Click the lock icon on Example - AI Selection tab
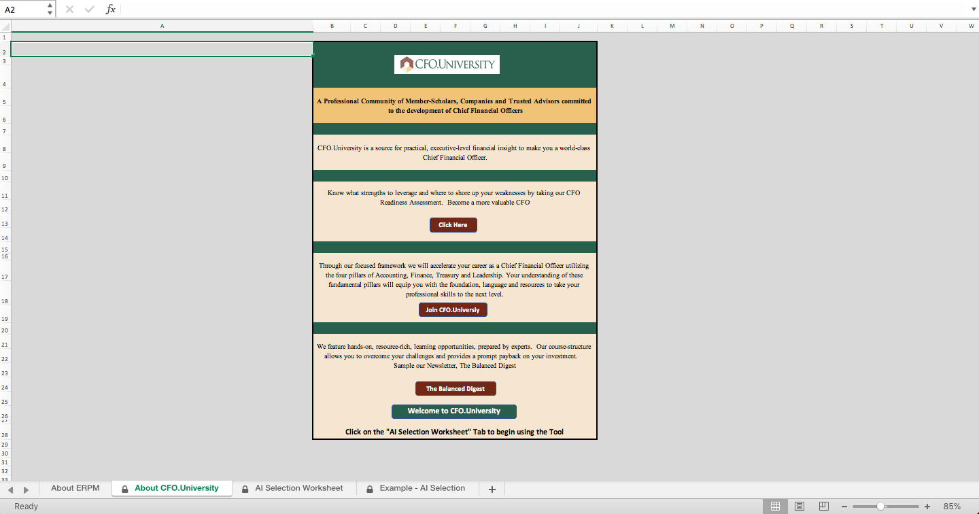The width and height of the screenshot is (979, 514). coord(369,489)
